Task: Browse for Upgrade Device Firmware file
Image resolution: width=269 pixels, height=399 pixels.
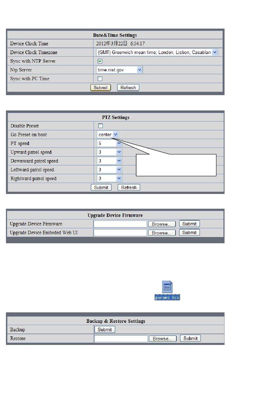Action: pos(162,224)
